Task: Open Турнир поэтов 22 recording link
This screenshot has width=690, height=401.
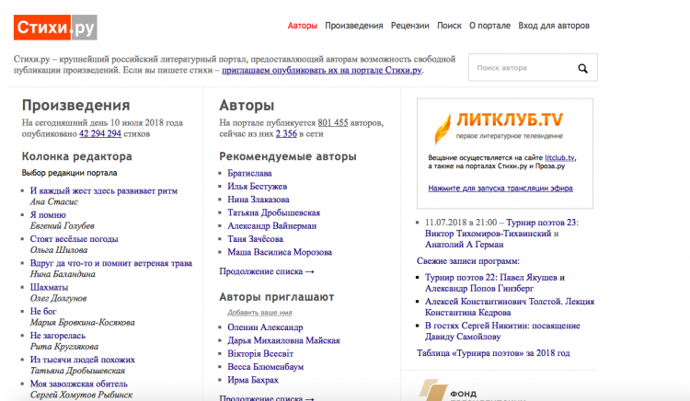Action: tap(495, 283)
